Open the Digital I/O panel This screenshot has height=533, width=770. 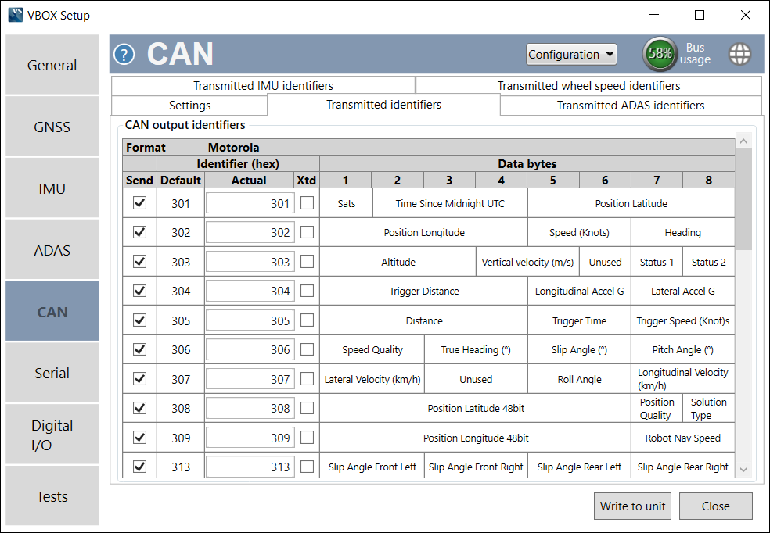(x=52, y=434)
